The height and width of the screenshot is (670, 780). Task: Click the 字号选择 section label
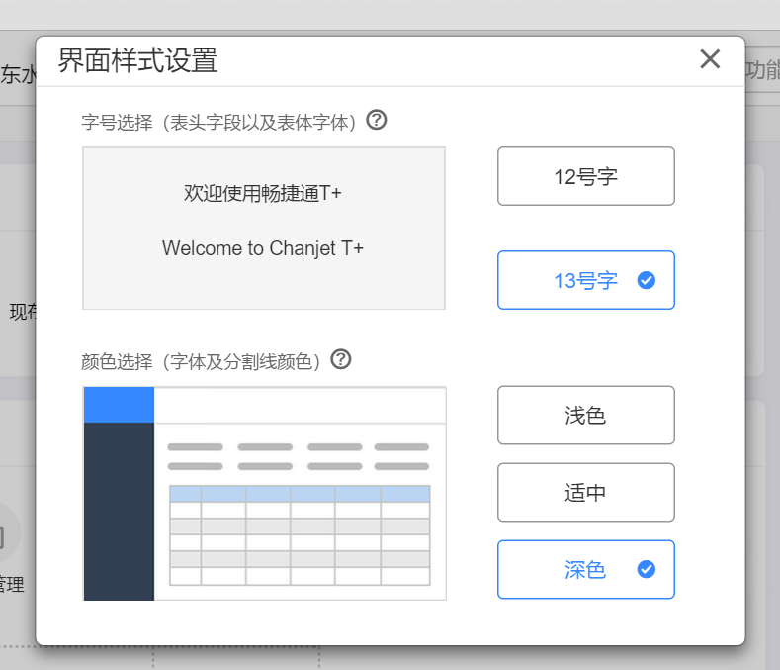218,122
